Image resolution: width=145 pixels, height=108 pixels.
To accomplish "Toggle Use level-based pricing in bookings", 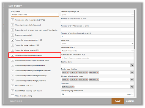I will coord(13,55).
